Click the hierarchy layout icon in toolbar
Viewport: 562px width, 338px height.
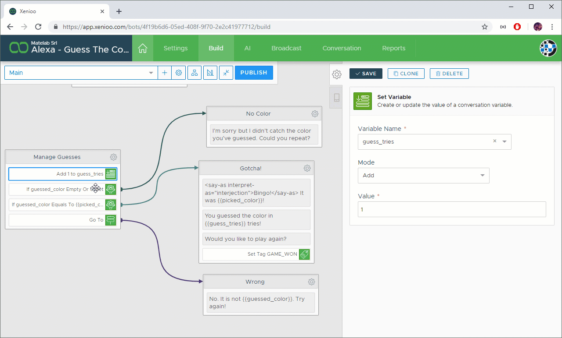click(195, 73)
